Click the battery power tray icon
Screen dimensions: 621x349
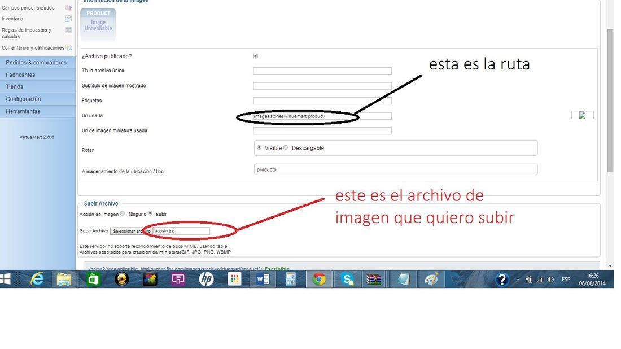(x=529, y=280)
